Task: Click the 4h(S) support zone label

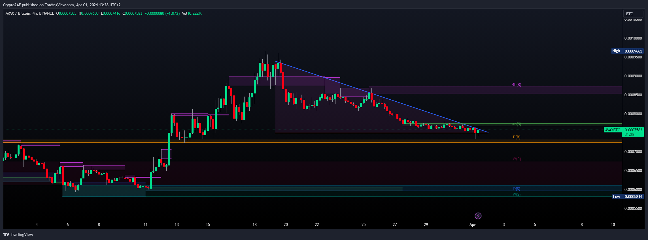Action: coord(517,124)
